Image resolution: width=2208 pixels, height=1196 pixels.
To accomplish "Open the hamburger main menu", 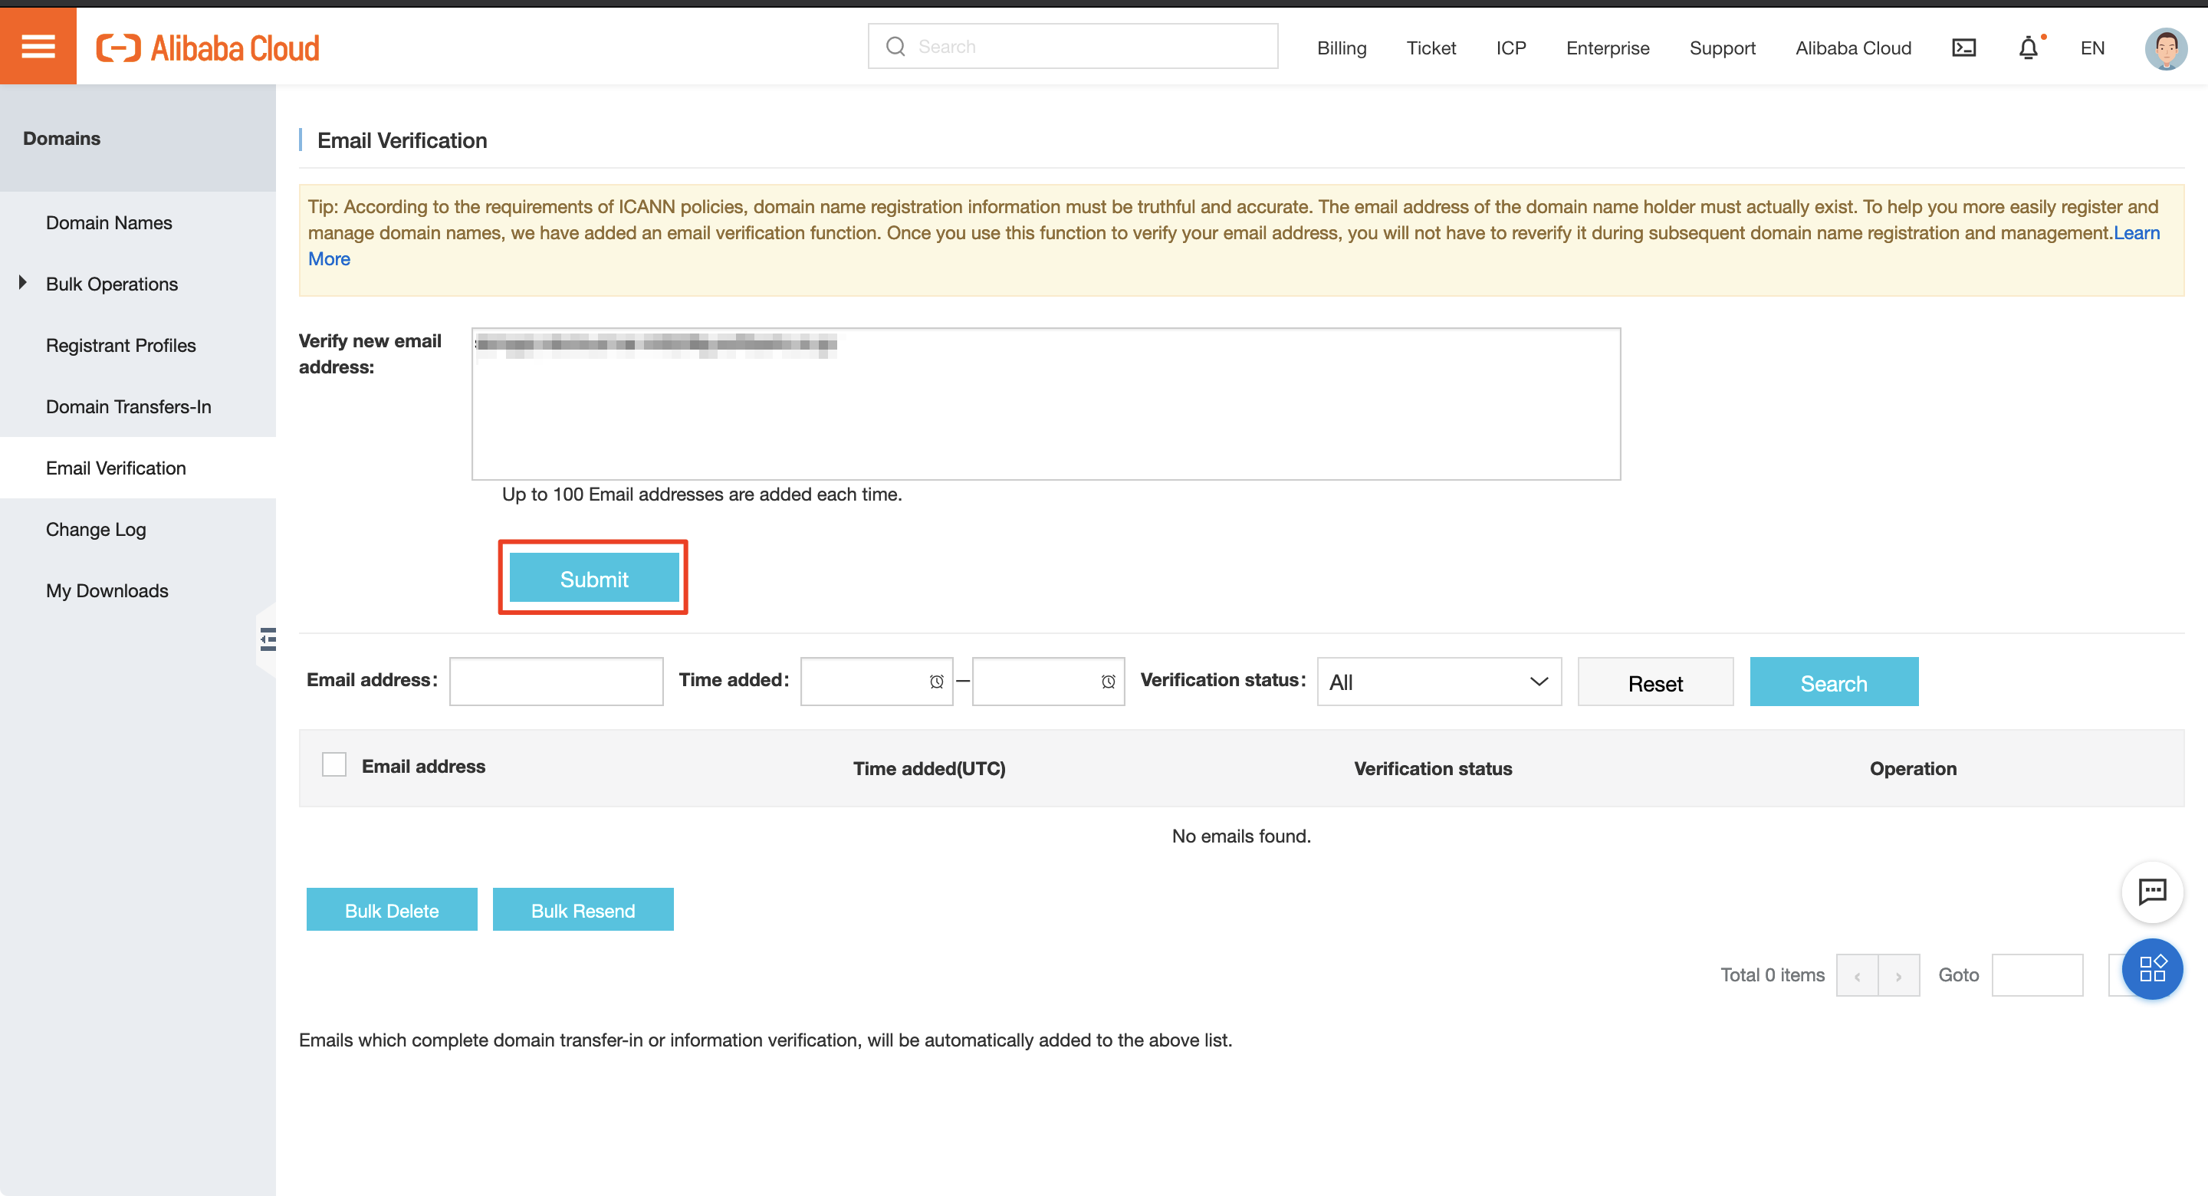I will click(x=38, y=46).
